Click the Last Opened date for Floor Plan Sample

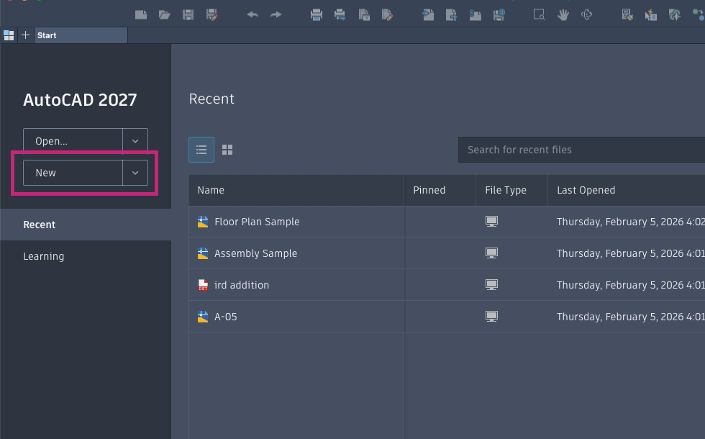[630, 222]
